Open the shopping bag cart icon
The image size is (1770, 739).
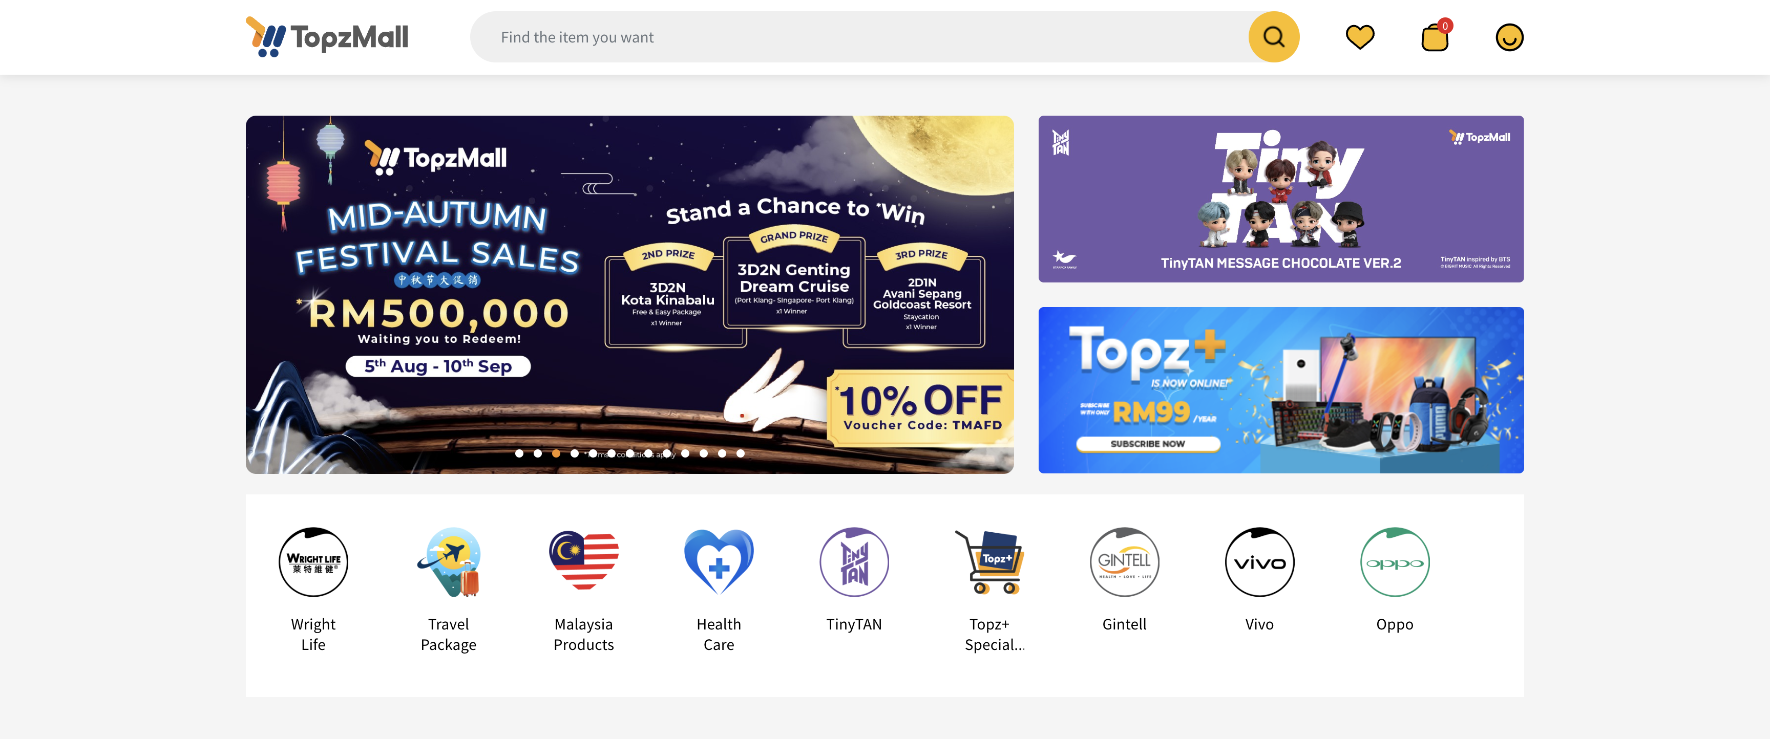coord(1435,37)
